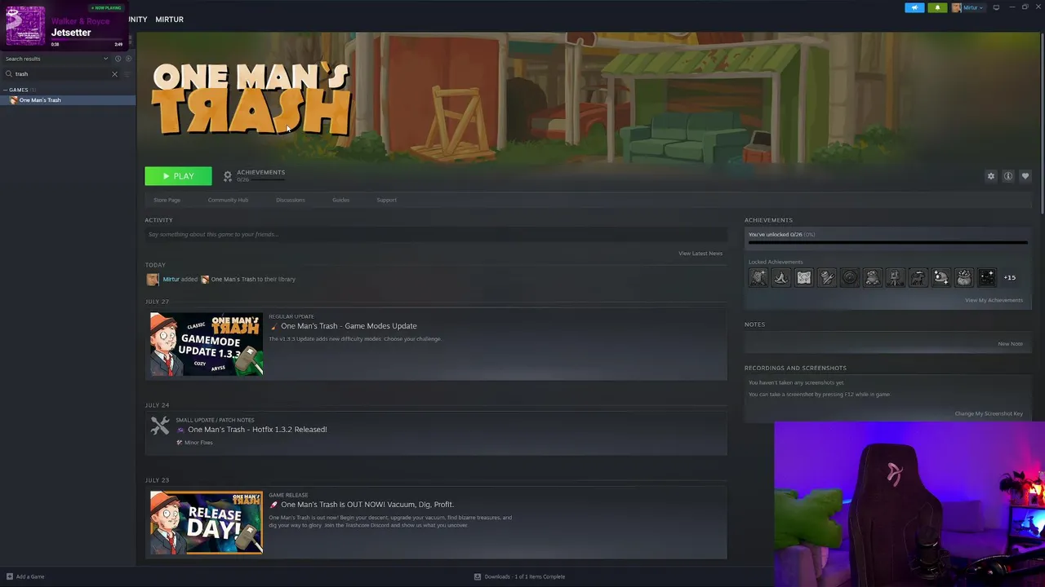Open the Downloads status icon
Viewport: 1045px width, 587px height.
(478, 576)
